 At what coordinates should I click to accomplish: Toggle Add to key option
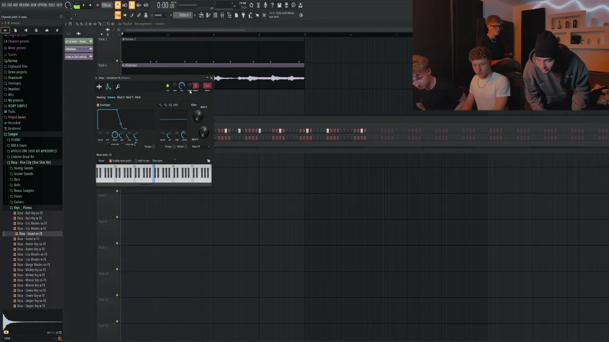click(x=142, y=161)
